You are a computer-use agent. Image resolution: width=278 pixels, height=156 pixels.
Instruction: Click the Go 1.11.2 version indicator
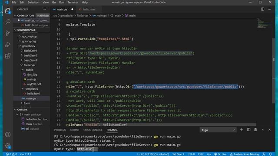coord(26,154)
